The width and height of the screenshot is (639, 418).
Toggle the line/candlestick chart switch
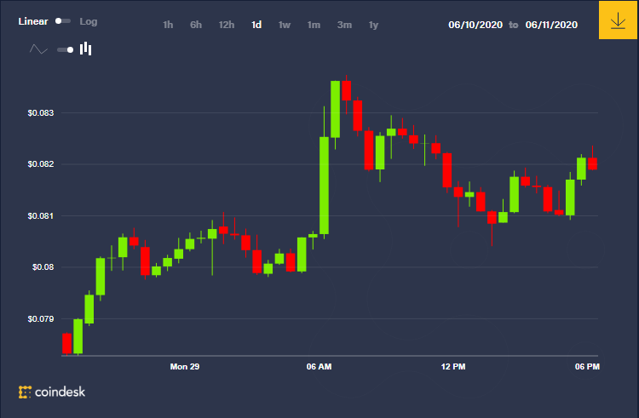(66, 49)
